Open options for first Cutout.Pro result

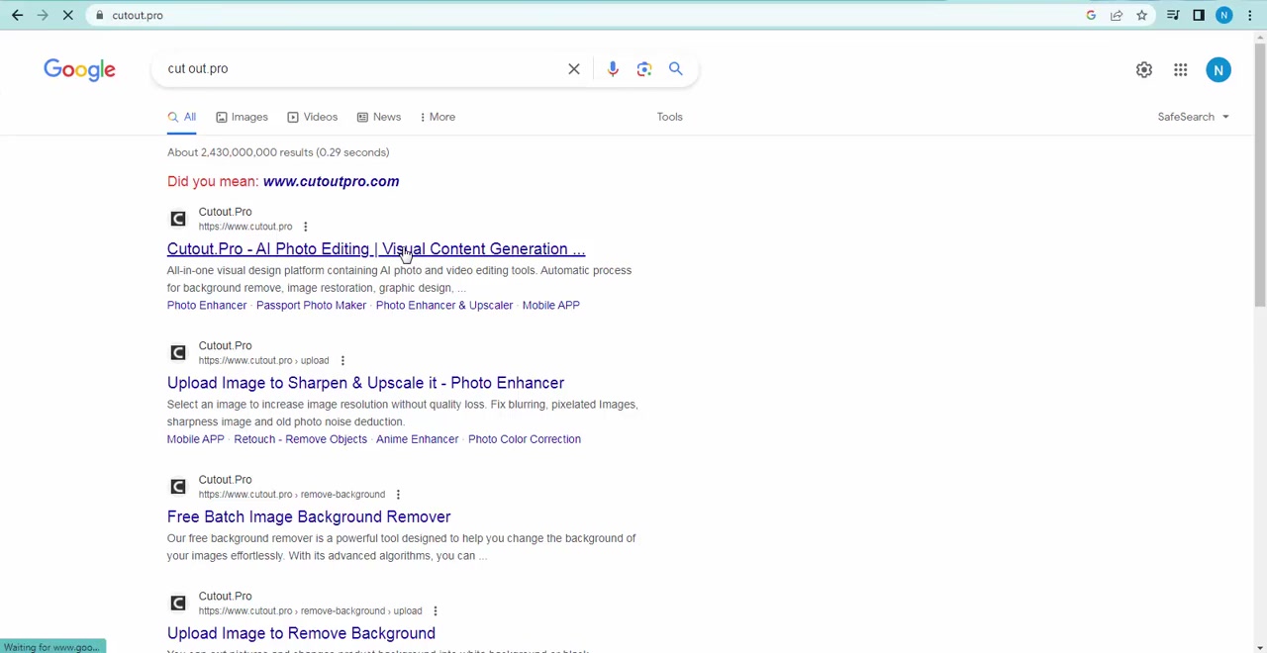(305, 227)
